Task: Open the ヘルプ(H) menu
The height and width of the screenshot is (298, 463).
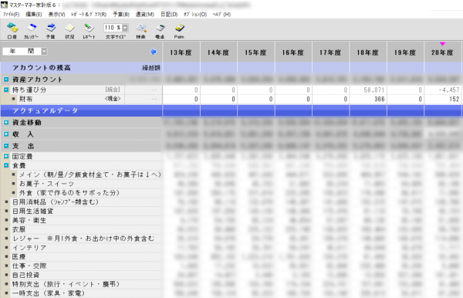Action: tap(221, 14)
